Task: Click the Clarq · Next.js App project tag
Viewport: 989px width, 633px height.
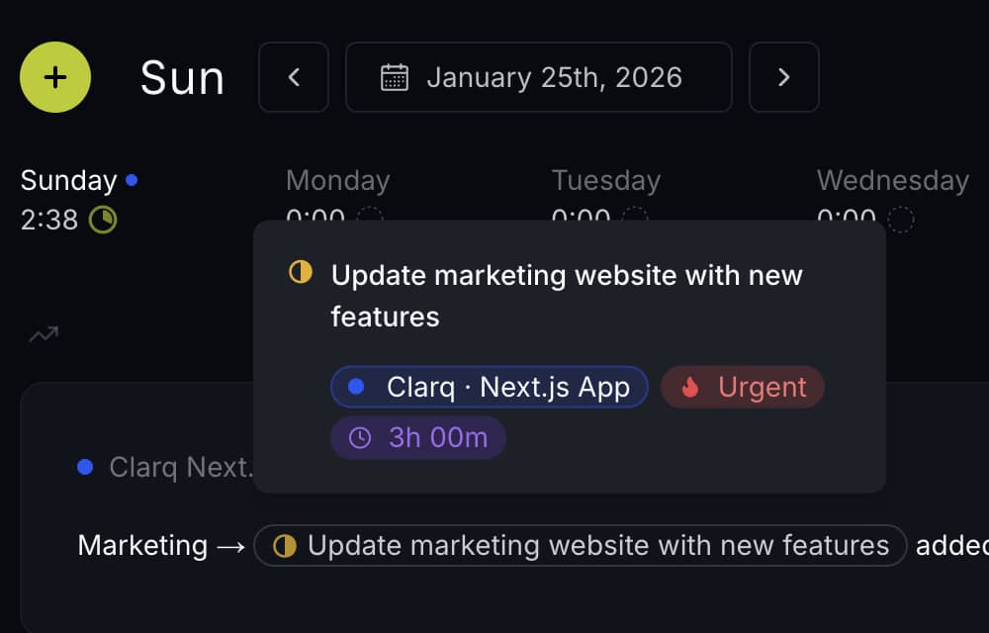Action: pyautogui.click(x=490, y=387)
